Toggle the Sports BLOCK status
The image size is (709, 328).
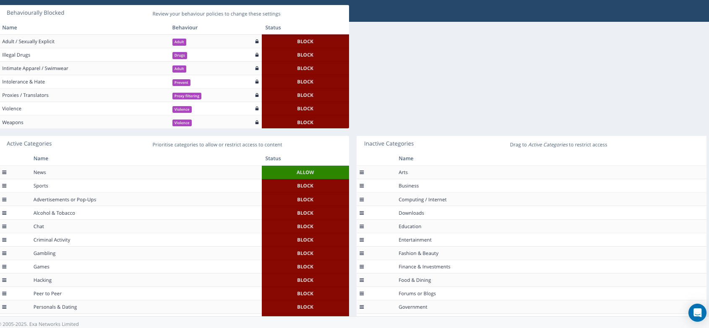(x=305, y=186)
